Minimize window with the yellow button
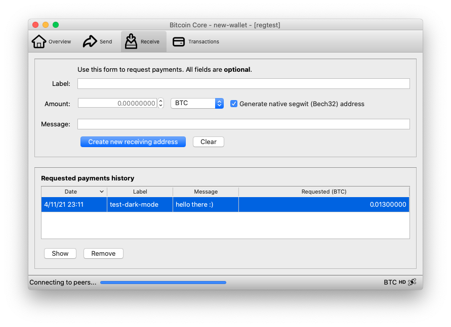The height and width of the screenshot is (327, 451). [46, 25]
